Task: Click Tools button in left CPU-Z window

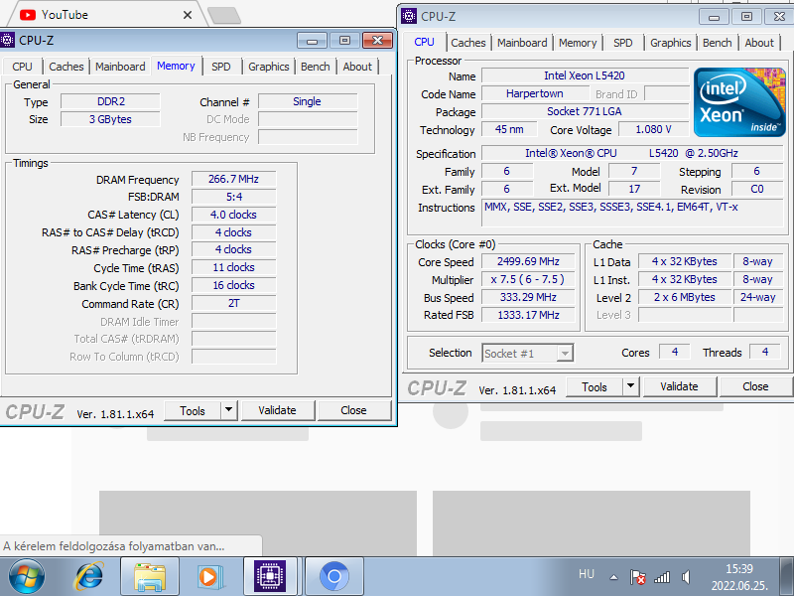Action: (193, 410)
